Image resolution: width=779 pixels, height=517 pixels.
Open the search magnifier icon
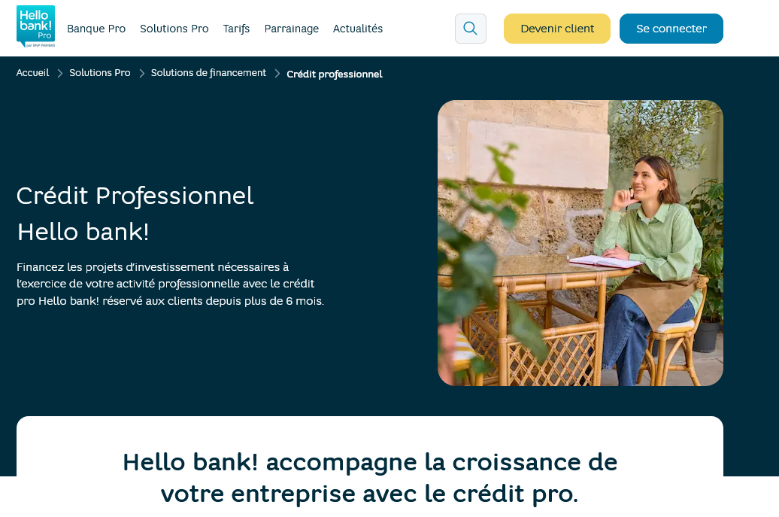click(471, 29)
